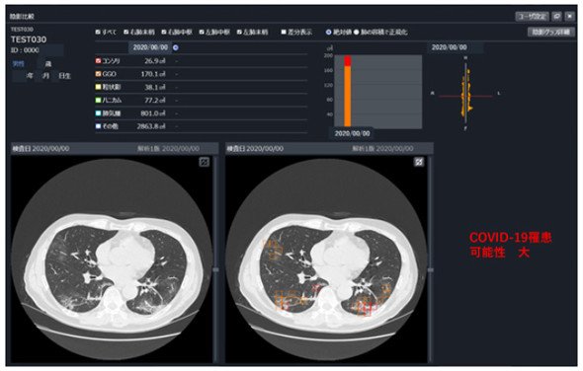Expand the left CT image view icon
The width and height of the screenshot is (583, 371).
[205, 162]
